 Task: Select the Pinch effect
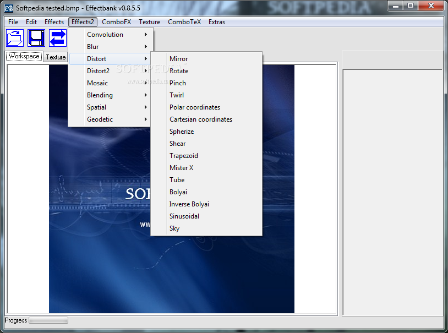click(x=206, y=83)
